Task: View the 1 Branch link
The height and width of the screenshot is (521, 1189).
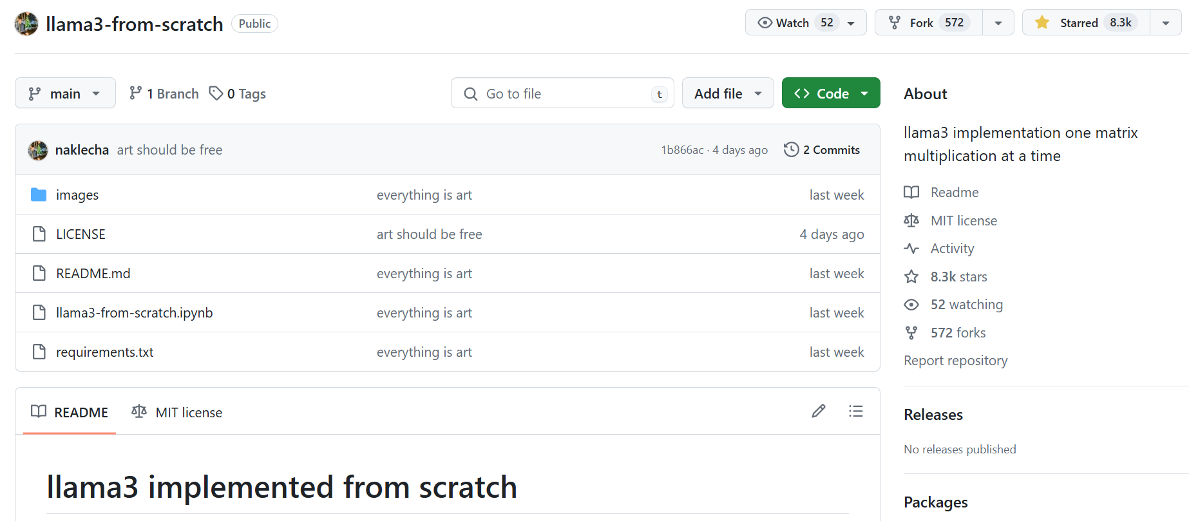Action: pyautogui.click(x=164, y=93)
